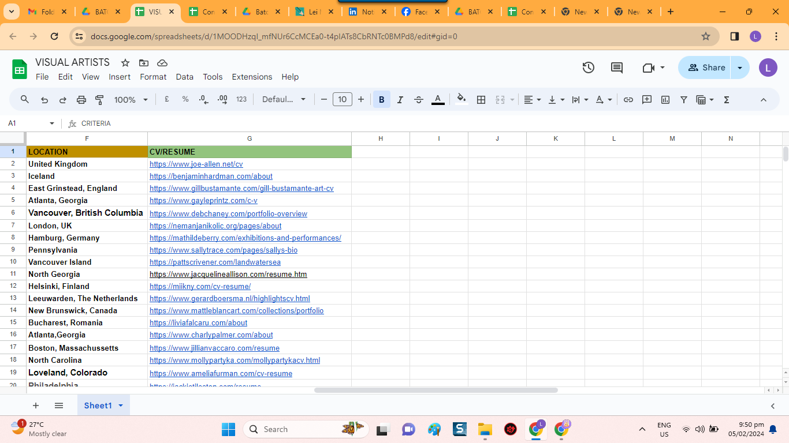Open the miikny.com/cv-resume link

[x=200, y=286]
